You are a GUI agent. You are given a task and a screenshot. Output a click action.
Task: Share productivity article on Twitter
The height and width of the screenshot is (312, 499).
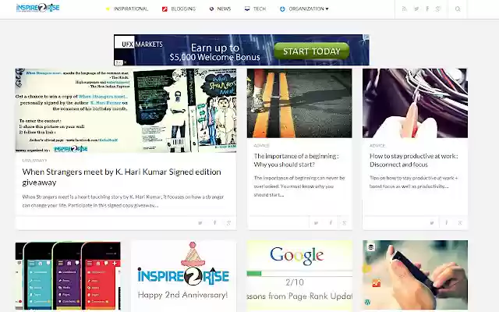point(432,223)
